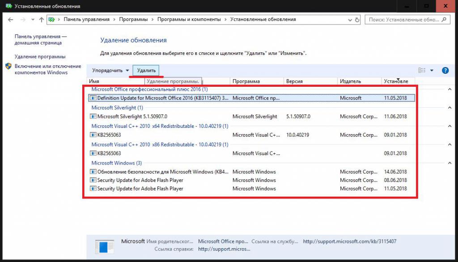Open help with the question mark icon
The image size is (458, 262).
point(445,70)
